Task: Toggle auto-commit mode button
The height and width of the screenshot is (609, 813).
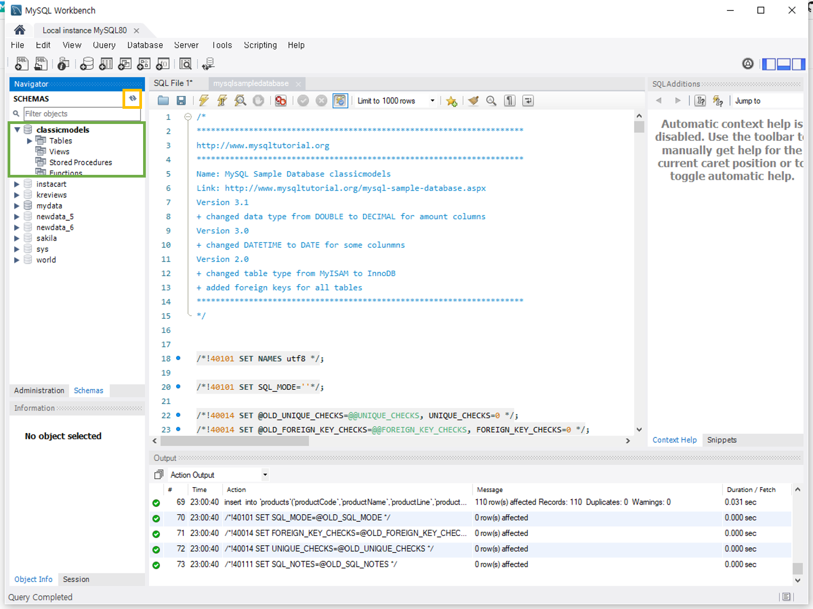Action: [340, 101]
